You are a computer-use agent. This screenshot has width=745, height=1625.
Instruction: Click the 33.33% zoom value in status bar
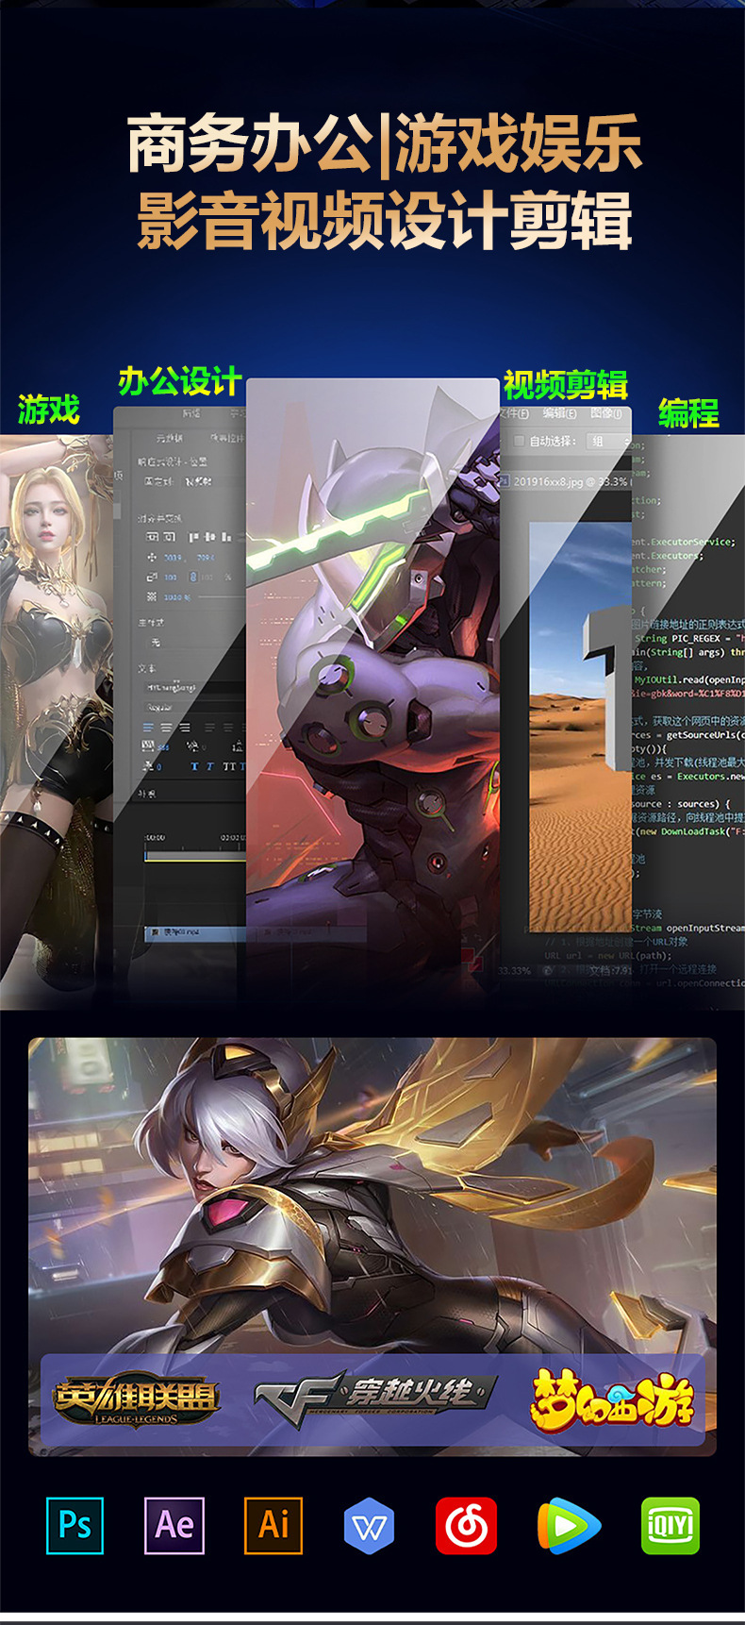(x=515, y=970)
